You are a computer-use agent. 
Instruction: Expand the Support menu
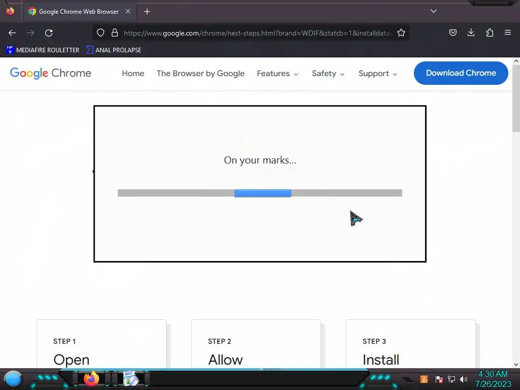[378, 74]
